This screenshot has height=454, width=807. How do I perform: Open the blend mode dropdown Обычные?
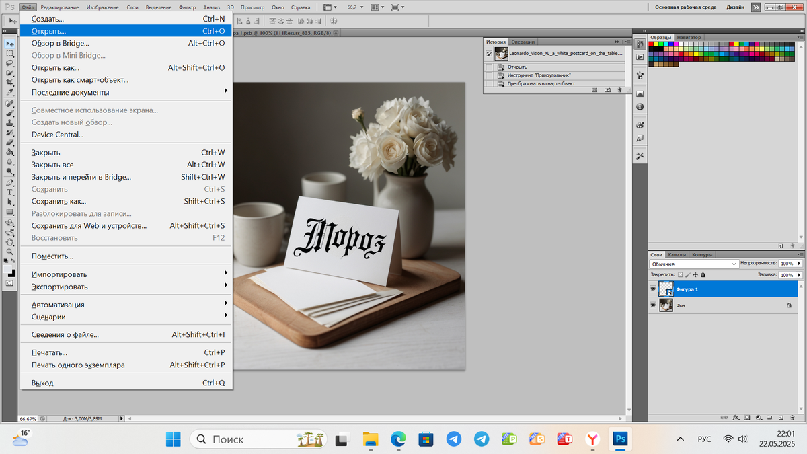tap(693, 264)
